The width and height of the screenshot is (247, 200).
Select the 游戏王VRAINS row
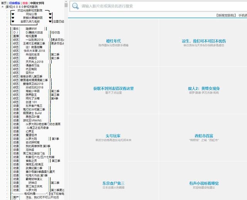click(32, 120)
